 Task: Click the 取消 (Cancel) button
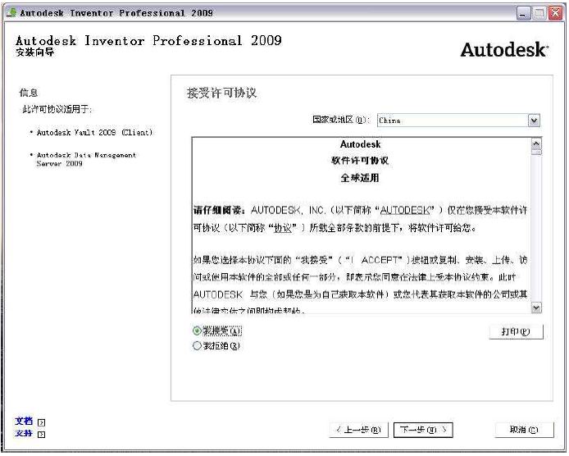point(524,430)
